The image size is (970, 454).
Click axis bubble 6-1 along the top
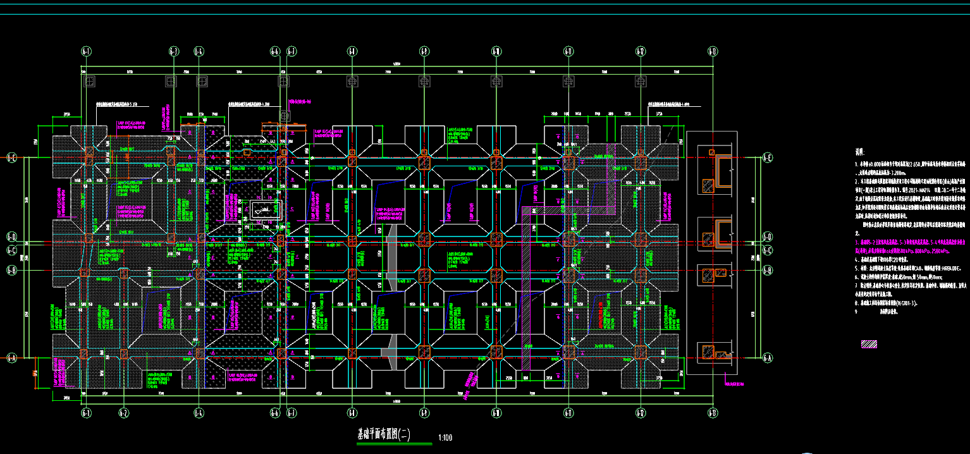tap(86, 51)
